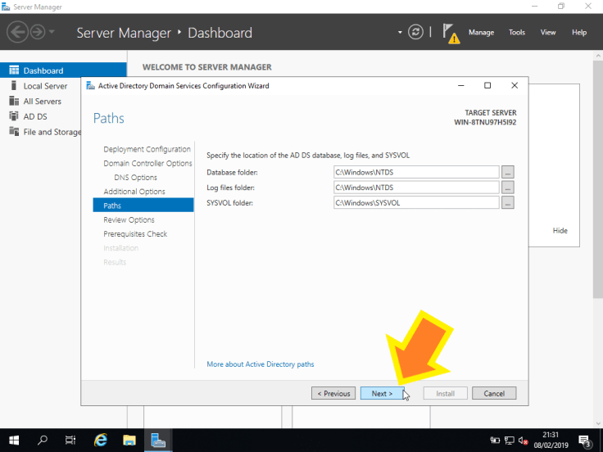Open the Tools menu
Viewport: 603px width, 452px height.
(x=517, y=33)
